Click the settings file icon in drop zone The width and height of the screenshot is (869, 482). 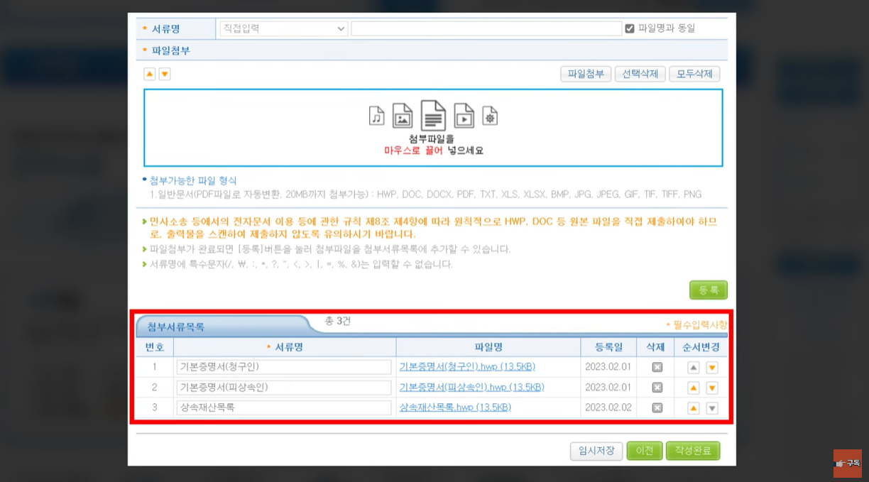click(x=490, y=116)
